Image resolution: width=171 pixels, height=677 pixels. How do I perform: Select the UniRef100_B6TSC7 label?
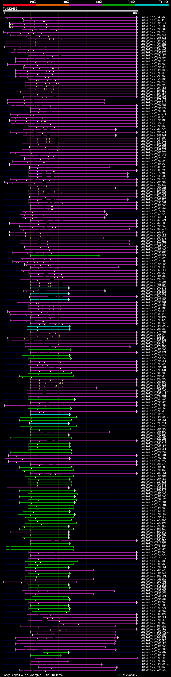[x=153, y=256]
